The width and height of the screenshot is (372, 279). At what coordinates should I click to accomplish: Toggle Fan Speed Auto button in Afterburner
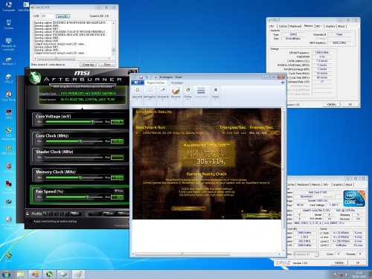click(x=119, y=190)
